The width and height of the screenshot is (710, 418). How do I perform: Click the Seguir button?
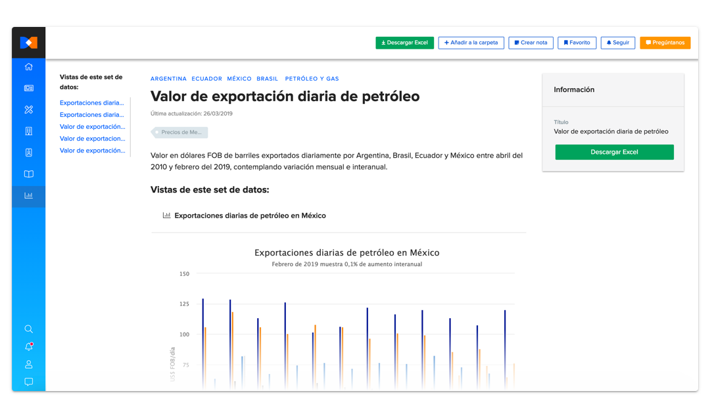tap(617, 43)
